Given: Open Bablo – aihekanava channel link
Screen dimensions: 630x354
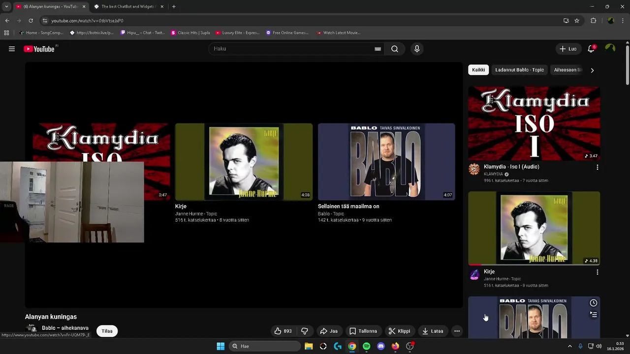Looking at the screenshot, I should point(65,328).
